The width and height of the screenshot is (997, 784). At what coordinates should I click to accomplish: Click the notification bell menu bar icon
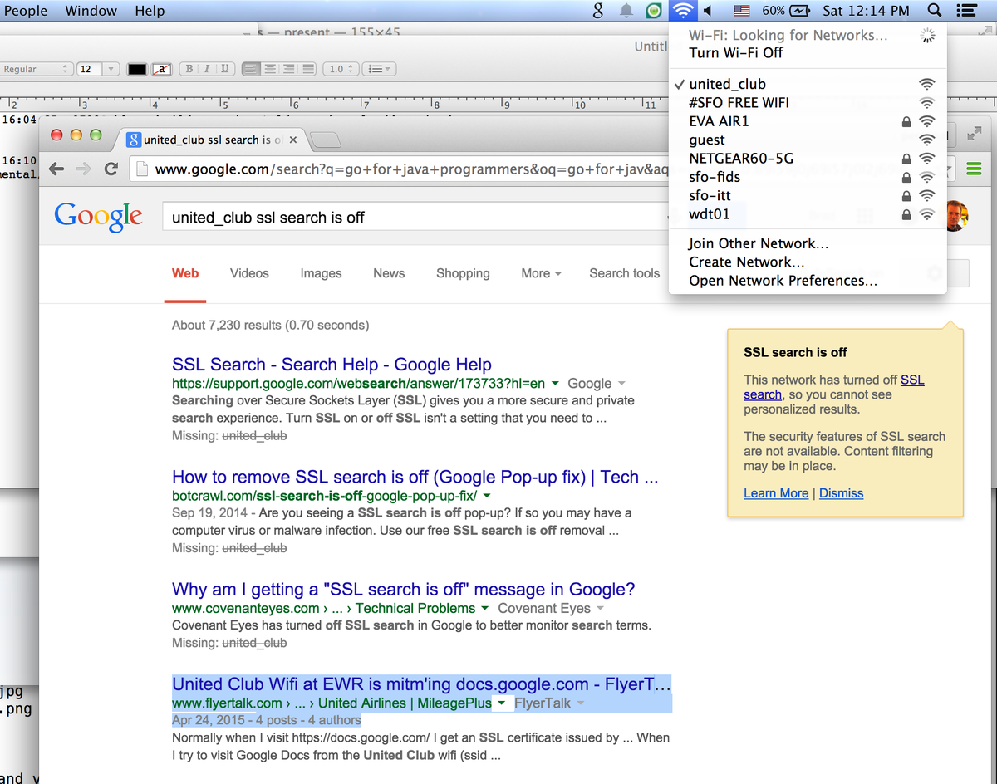tap(626, 11)
